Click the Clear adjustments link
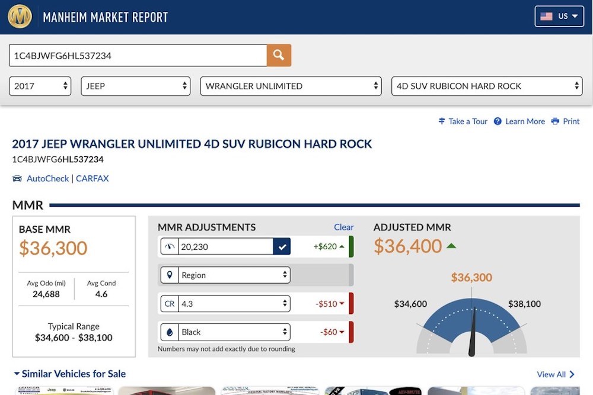 click(x=344, y=227)
